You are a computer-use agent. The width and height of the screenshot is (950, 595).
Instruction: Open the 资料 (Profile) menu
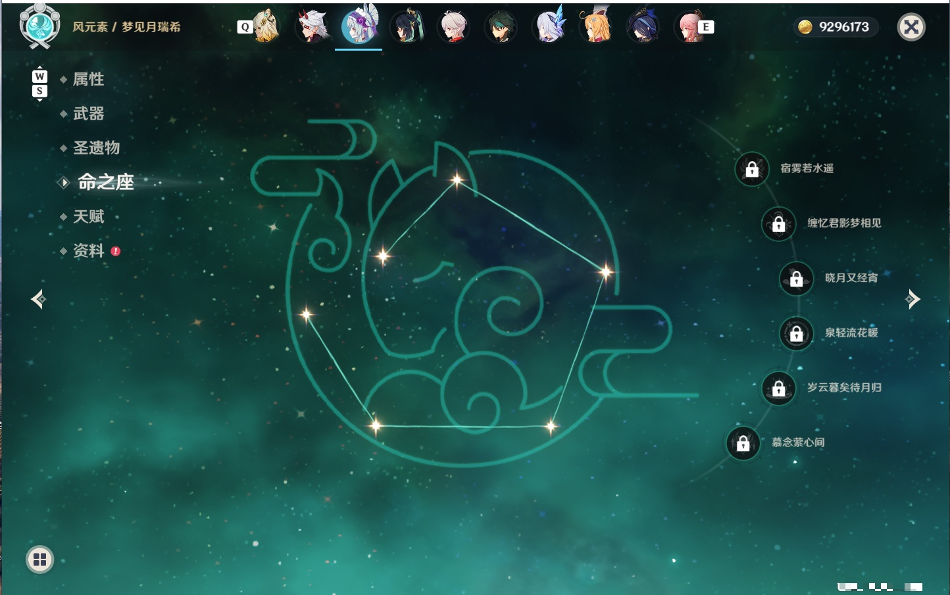point(88,250)
